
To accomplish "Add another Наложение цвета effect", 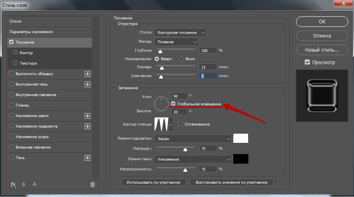I will point(87,116).
